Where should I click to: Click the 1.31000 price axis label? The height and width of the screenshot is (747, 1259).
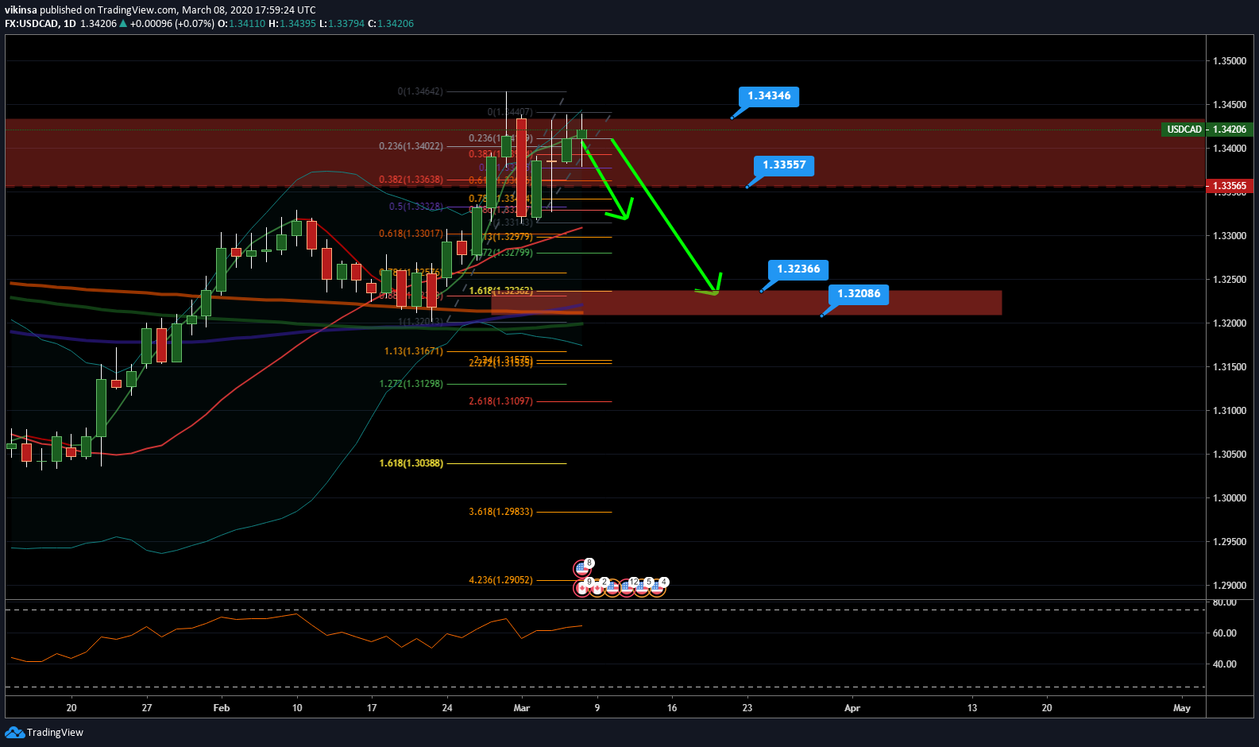[x=1229, y=411]
